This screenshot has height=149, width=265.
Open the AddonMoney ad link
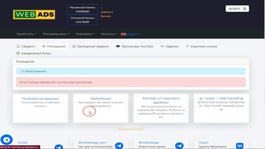[x=101, y=99]
